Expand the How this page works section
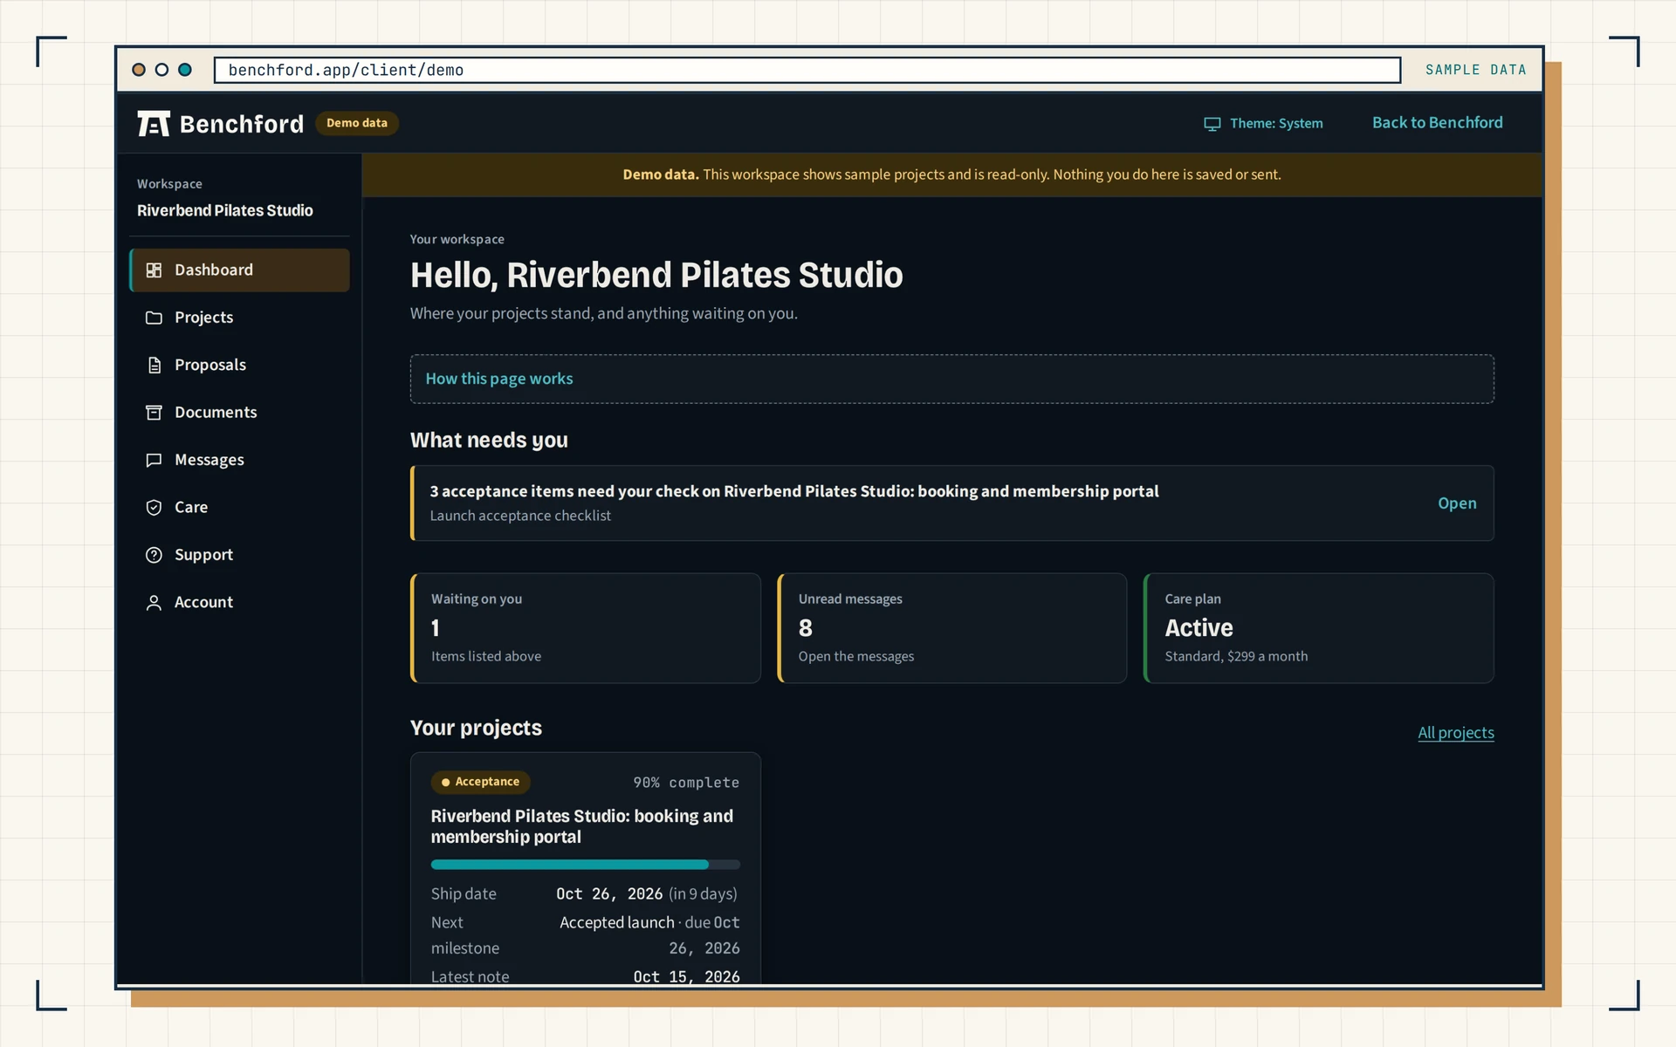Image resolution: width=1676 pixels, height=1047 pixels. click(951, 379)
